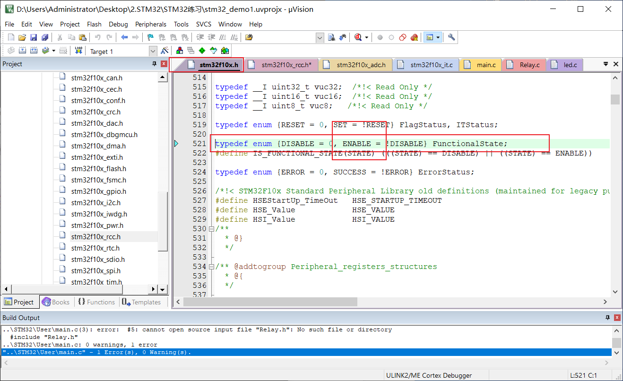Viewport: 623px width, 381px height.
Task: Click the Build Output scroll down arrow
Action: point(616,353)
